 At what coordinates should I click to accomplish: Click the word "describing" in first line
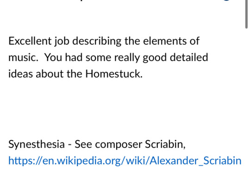click(97, 41)
